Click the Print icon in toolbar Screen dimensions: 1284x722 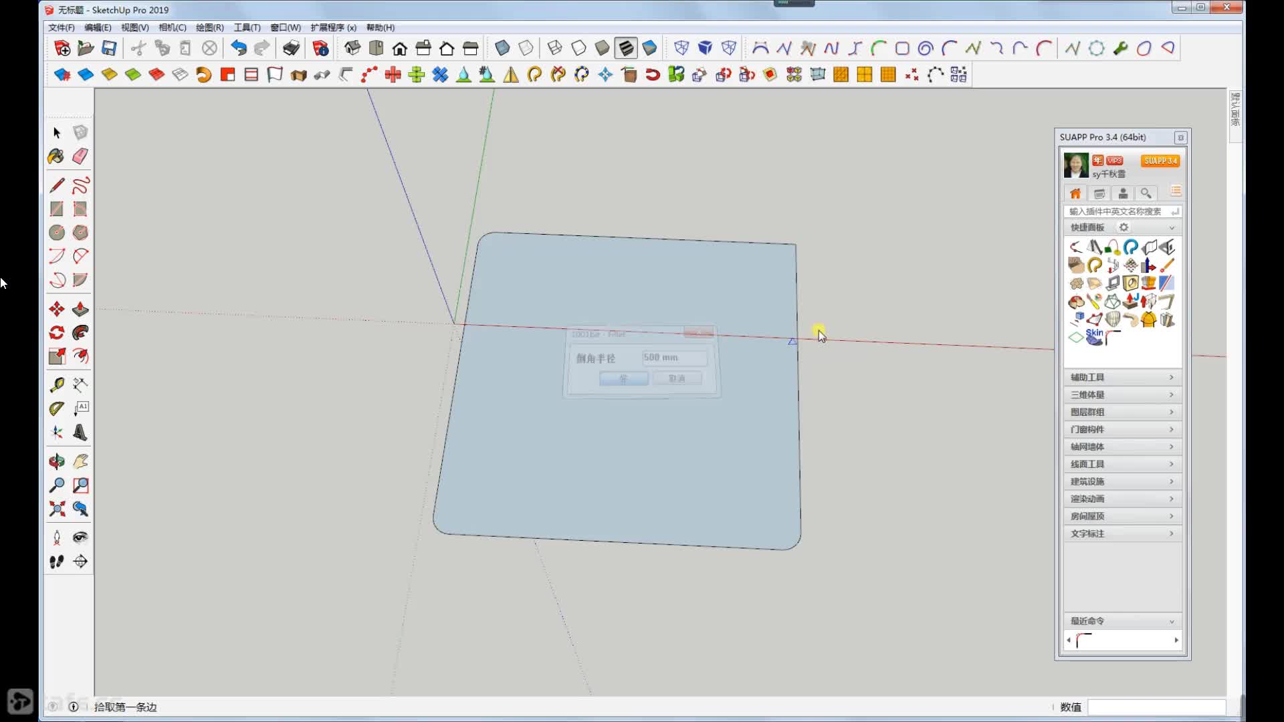click(291, 48)
